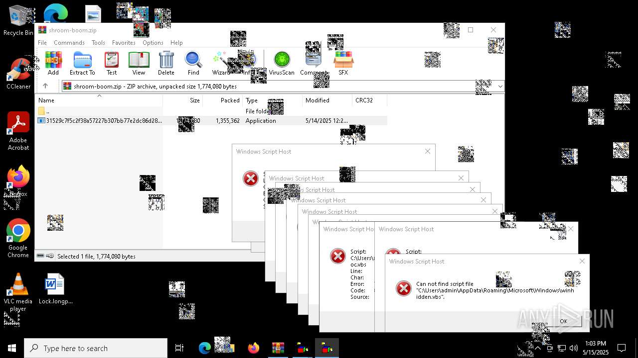Open the clock showing 1:03 PM
Image resolution: width=638 pixels, height=358 pixels.
(x=596, y=348)
